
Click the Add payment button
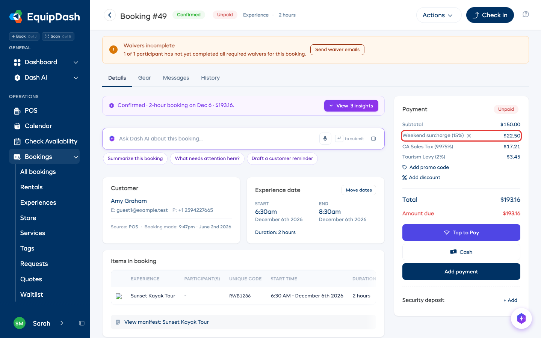[x=461, y=272]
